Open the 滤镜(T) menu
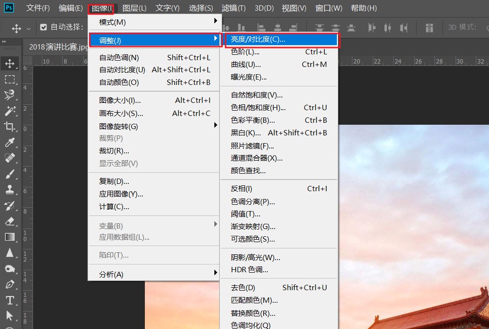 tap(234, 8)
